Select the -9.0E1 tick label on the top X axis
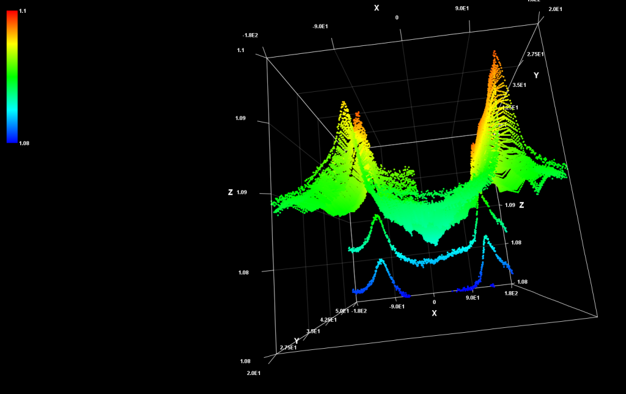 (x=320, y=26)
